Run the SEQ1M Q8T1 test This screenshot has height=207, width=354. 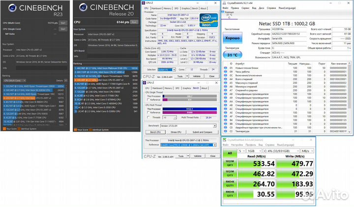230,163
